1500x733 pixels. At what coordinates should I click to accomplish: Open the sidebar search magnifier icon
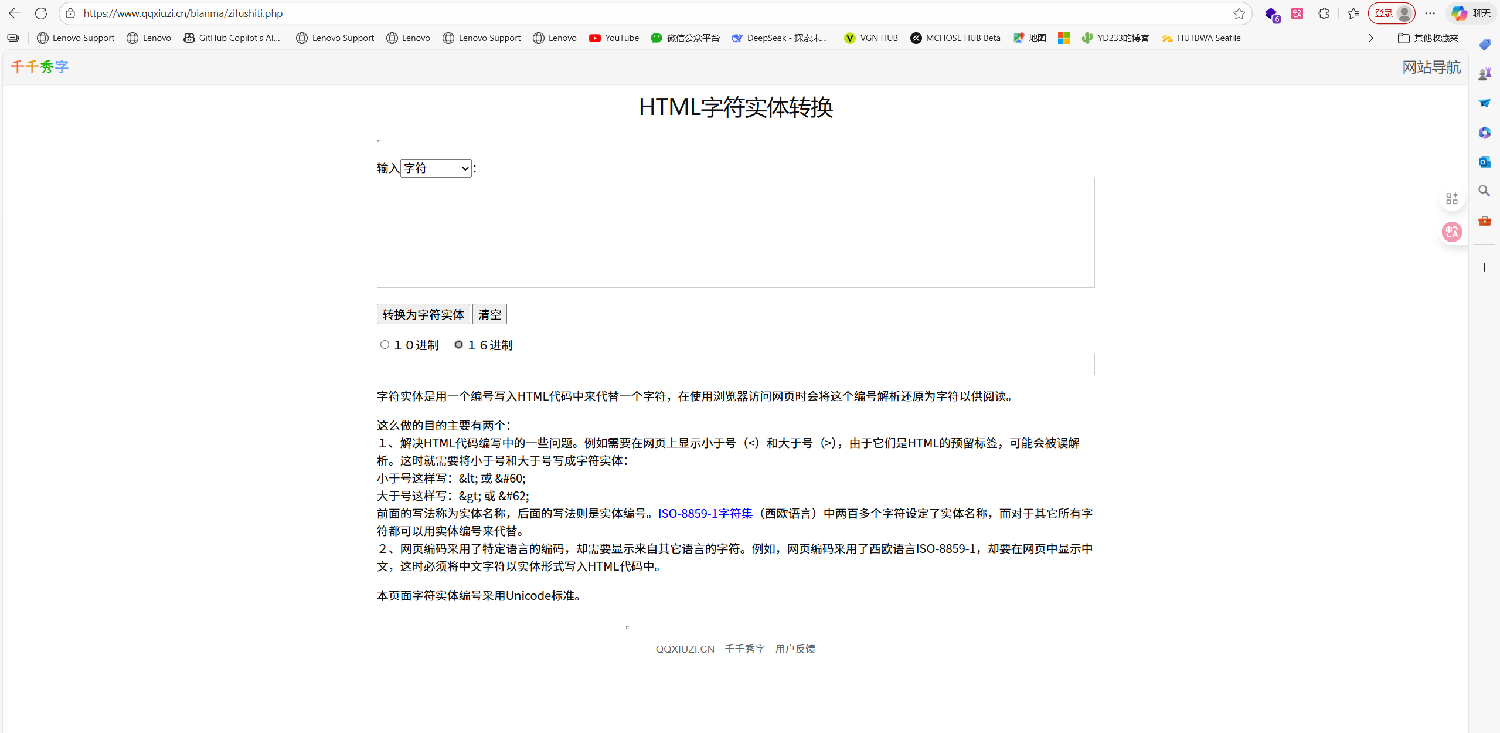point(1484,191)
